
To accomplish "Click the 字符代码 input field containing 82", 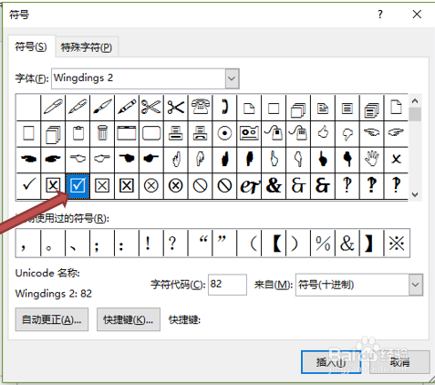I will pyautogui.click(x=227, y=285).
